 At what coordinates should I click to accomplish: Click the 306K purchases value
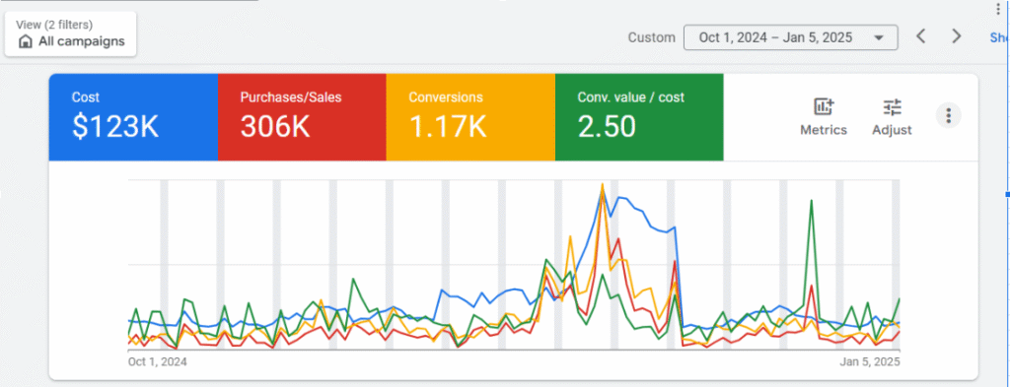(275, 127)
